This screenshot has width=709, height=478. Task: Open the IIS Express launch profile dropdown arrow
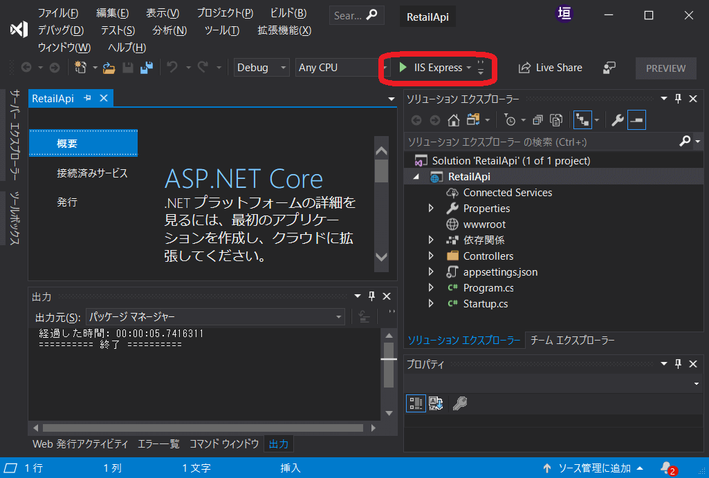click(469, 68)
